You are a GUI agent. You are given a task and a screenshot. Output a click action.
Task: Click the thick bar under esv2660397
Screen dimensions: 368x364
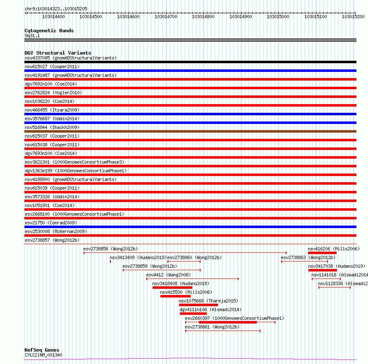[x=228, y=322]
